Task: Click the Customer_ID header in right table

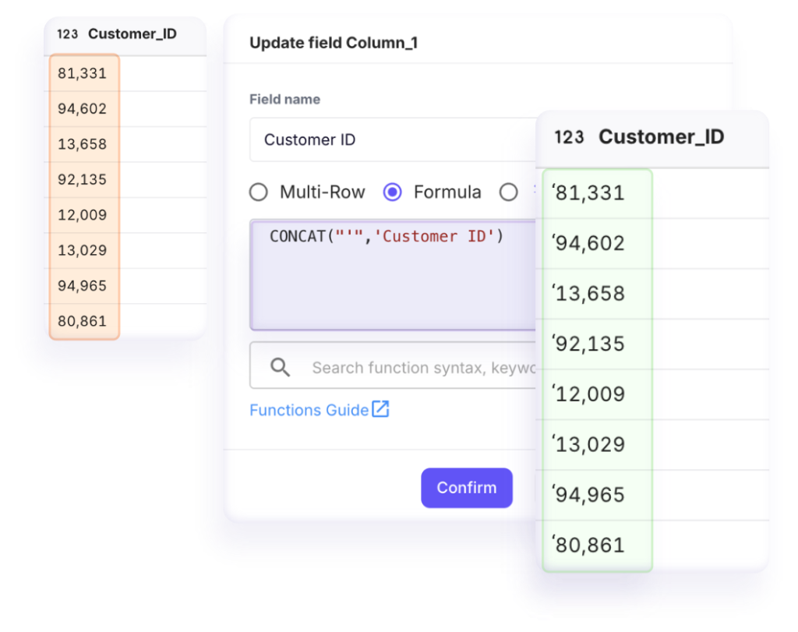Action: tap(661, 137)
